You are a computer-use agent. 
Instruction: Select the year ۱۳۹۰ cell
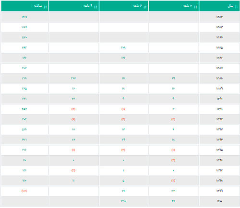click(x=219, y=99)
